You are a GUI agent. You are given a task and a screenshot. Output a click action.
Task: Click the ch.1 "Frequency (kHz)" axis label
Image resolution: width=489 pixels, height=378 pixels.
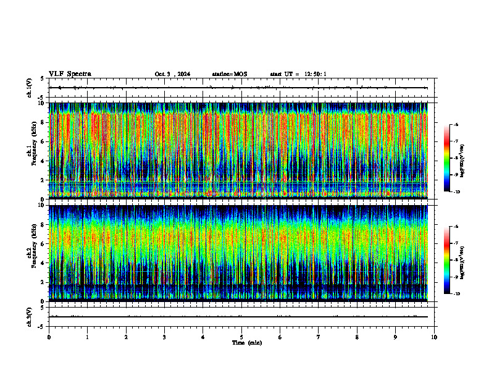point(35,144)
